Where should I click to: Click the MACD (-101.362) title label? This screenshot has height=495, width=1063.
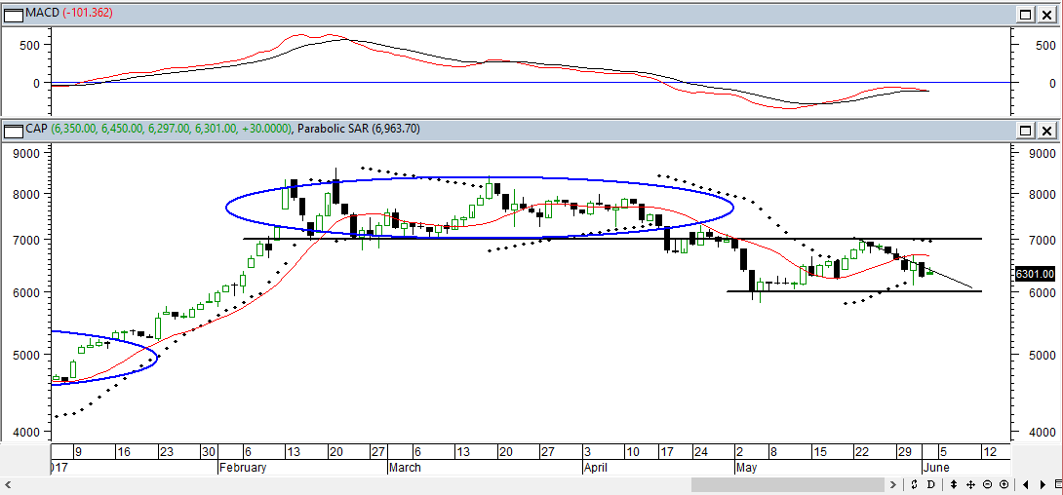(x=68, y=13)
